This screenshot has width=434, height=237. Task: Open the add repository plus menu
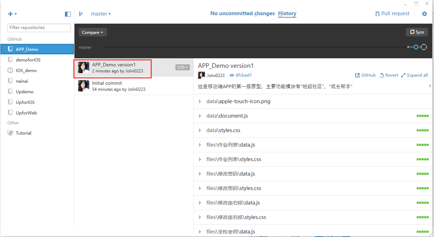[x=12, y=14]
